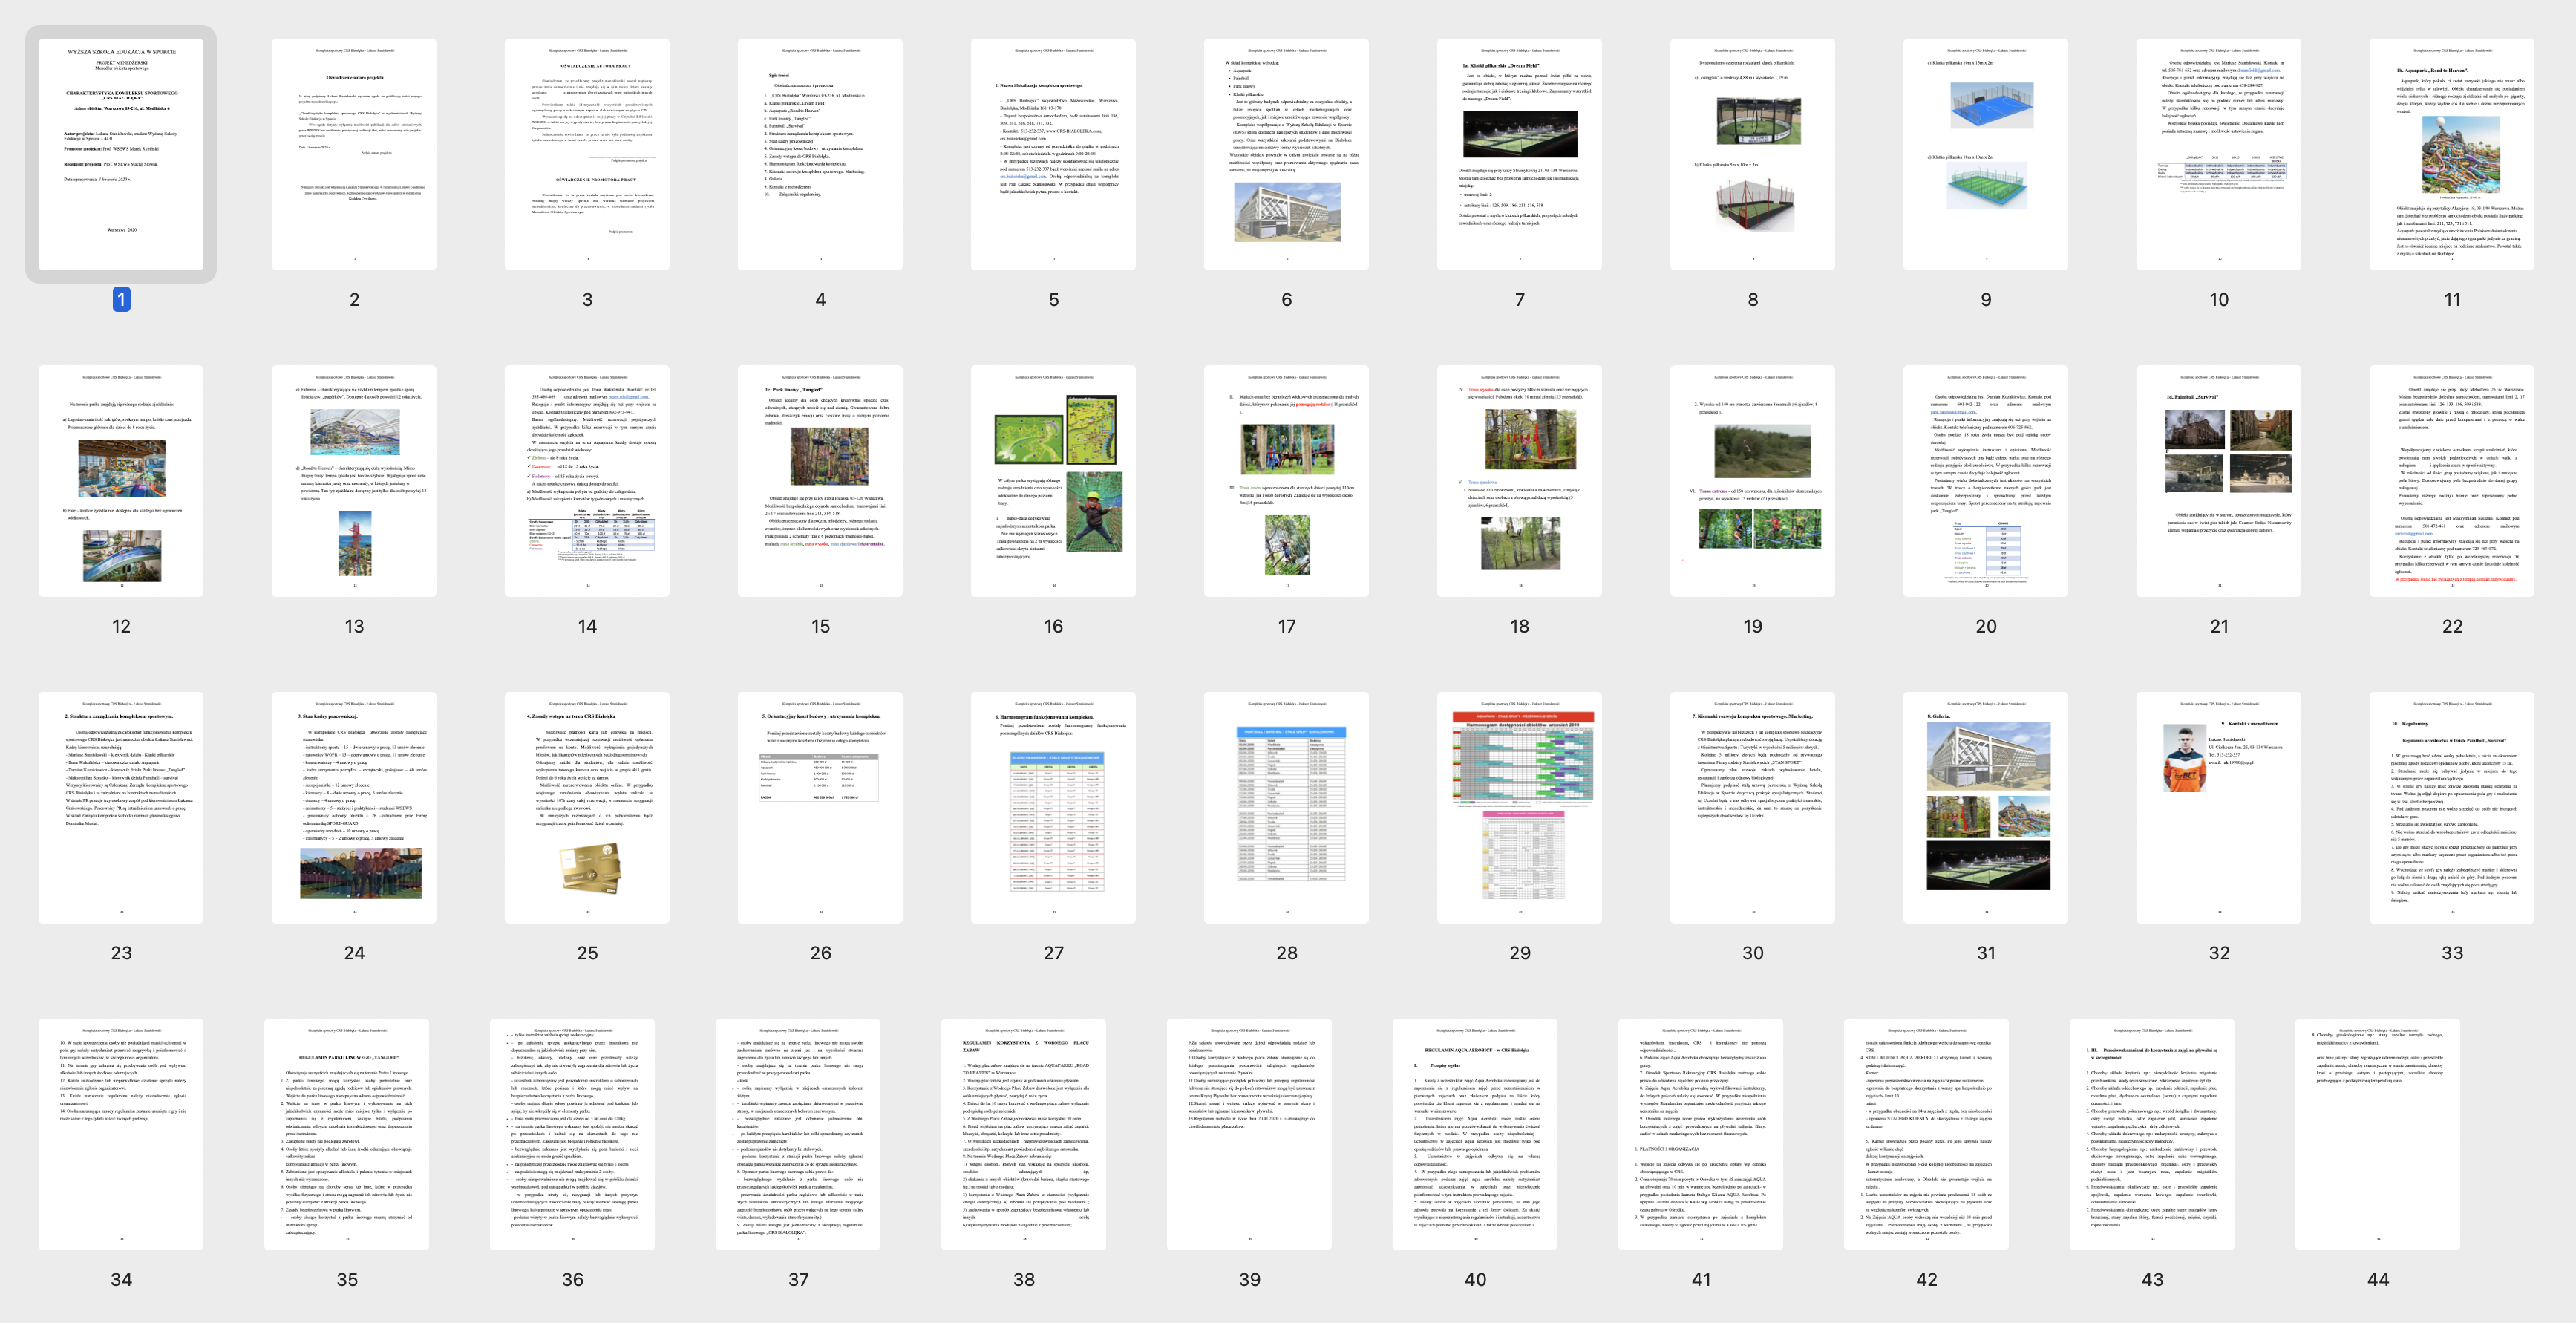
Task: Click page 6 thumbnail with building rendering
Action: pos(1286,154)
